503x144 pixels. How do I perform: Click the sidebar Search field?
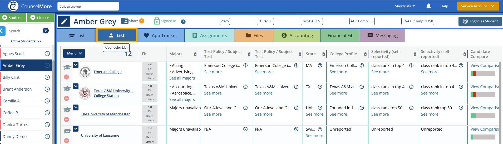[x=25, y=31]
